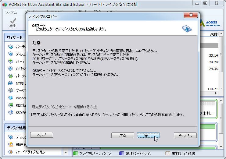Click the Windo... wizard entry label
Viewport: 226px width, 159px height.
tap(21, 98)
